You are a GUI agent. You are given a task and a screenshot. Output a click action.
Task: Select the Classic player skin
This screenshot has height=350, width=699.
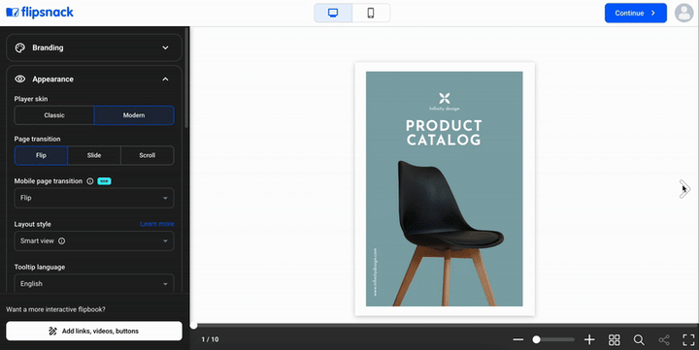pos(54,115)
